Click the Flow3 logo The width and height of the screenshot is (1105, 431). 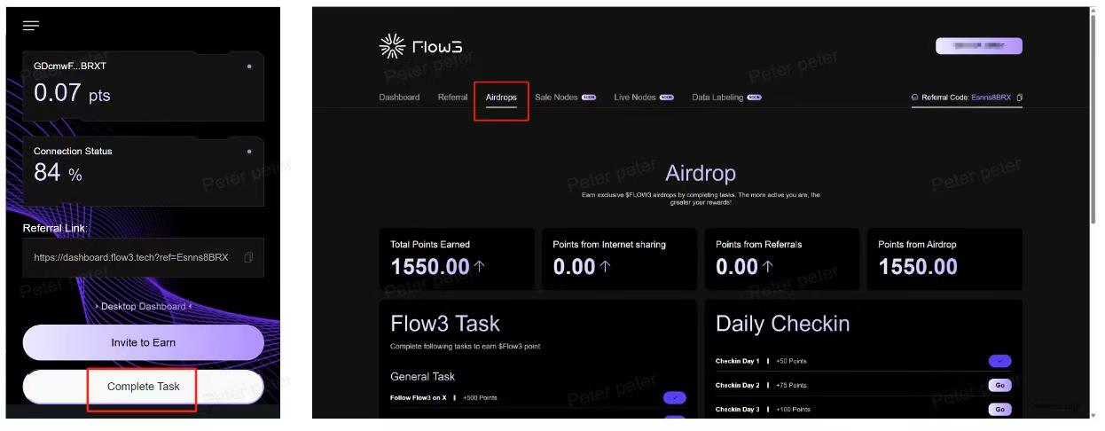(x=420, y=47)
